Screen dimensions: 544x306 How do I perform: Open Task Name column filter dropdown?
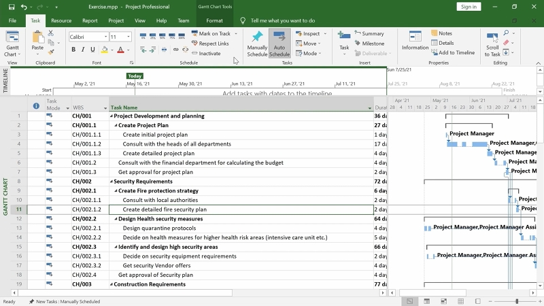[x=369, y=108]
